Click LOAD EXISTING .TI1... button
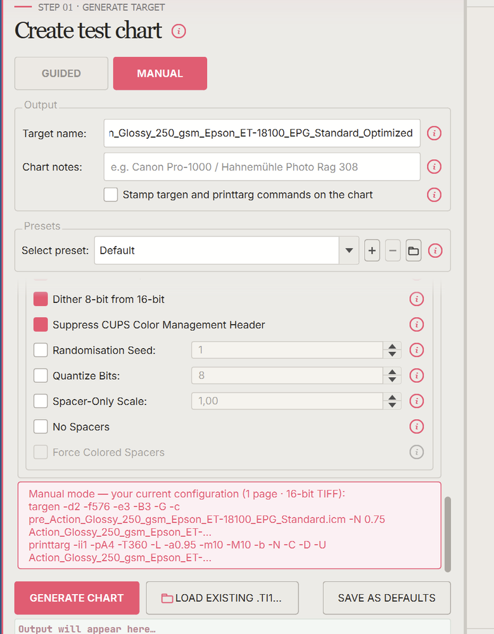 coord(222,598)
